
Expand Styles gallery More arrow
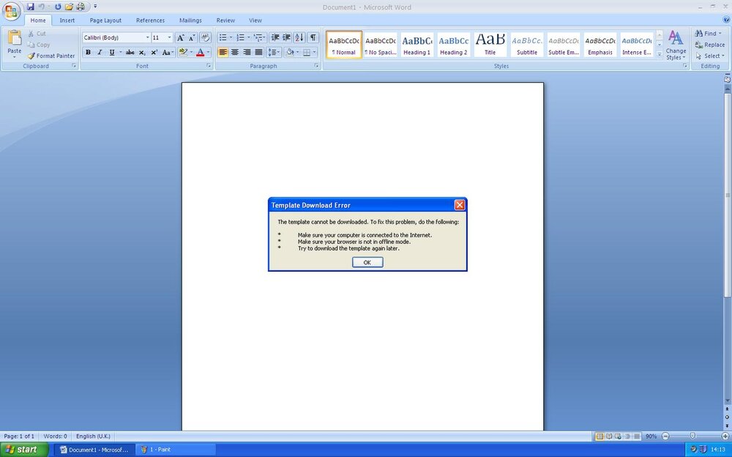(x=660, y=53)
